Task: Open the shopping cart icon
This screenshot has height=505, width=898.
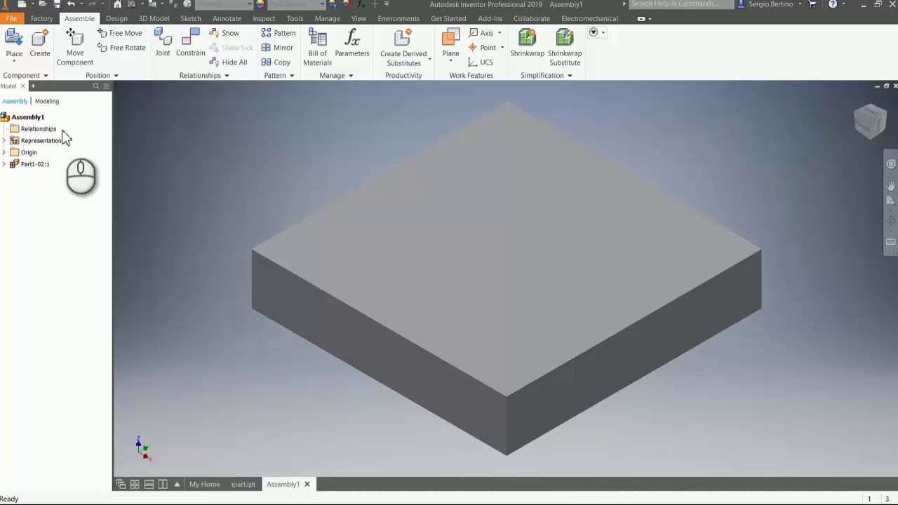Action: tap(813, 4)
